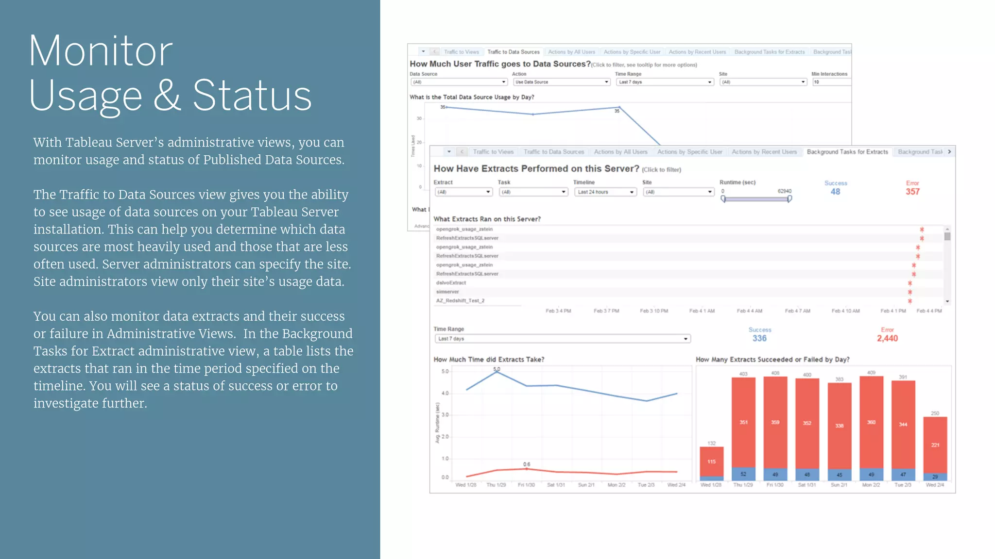Image resolution: width=995 pixels, height=559 pixels.
Task: Open the Action Use Data Source dropdown
Action: (561, 82)
